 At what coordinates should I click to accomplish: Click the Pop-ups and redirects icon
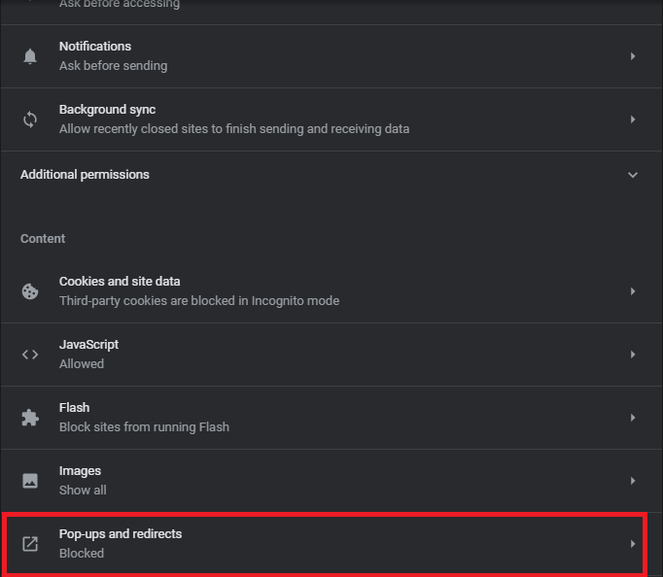coord(30,544)
